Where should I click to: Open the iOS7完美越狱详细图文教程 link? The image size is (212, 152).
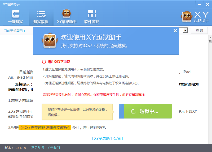pos(45,128)
